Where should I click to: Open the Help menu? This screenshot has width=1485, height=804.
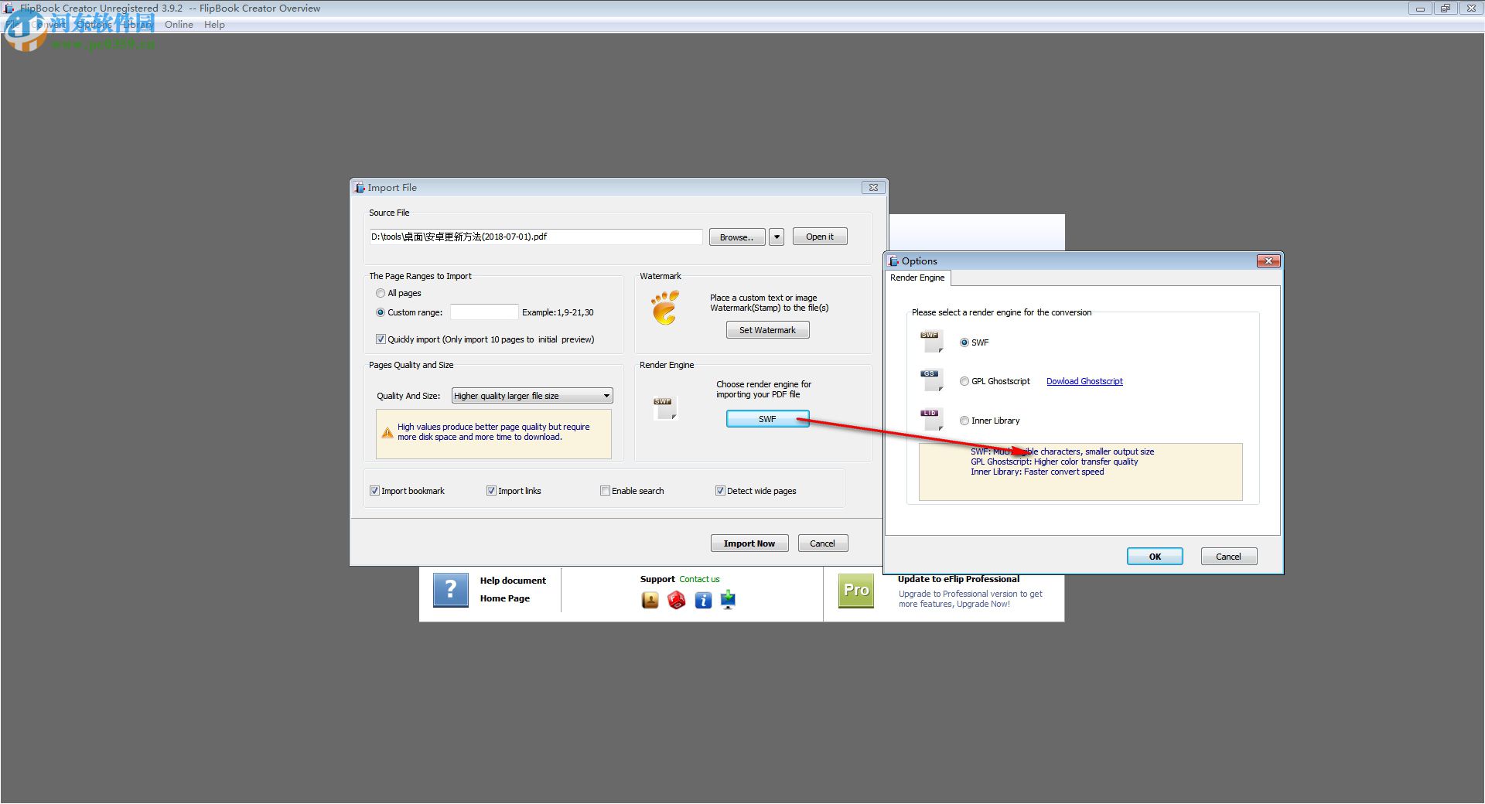(x=214, y=25)
